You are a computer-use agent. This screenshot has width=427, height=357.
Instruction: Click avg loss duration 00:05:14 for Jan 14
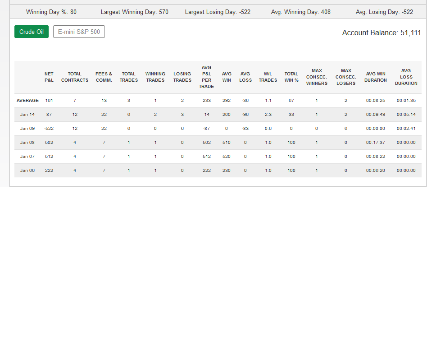click(x=406, y=114)
